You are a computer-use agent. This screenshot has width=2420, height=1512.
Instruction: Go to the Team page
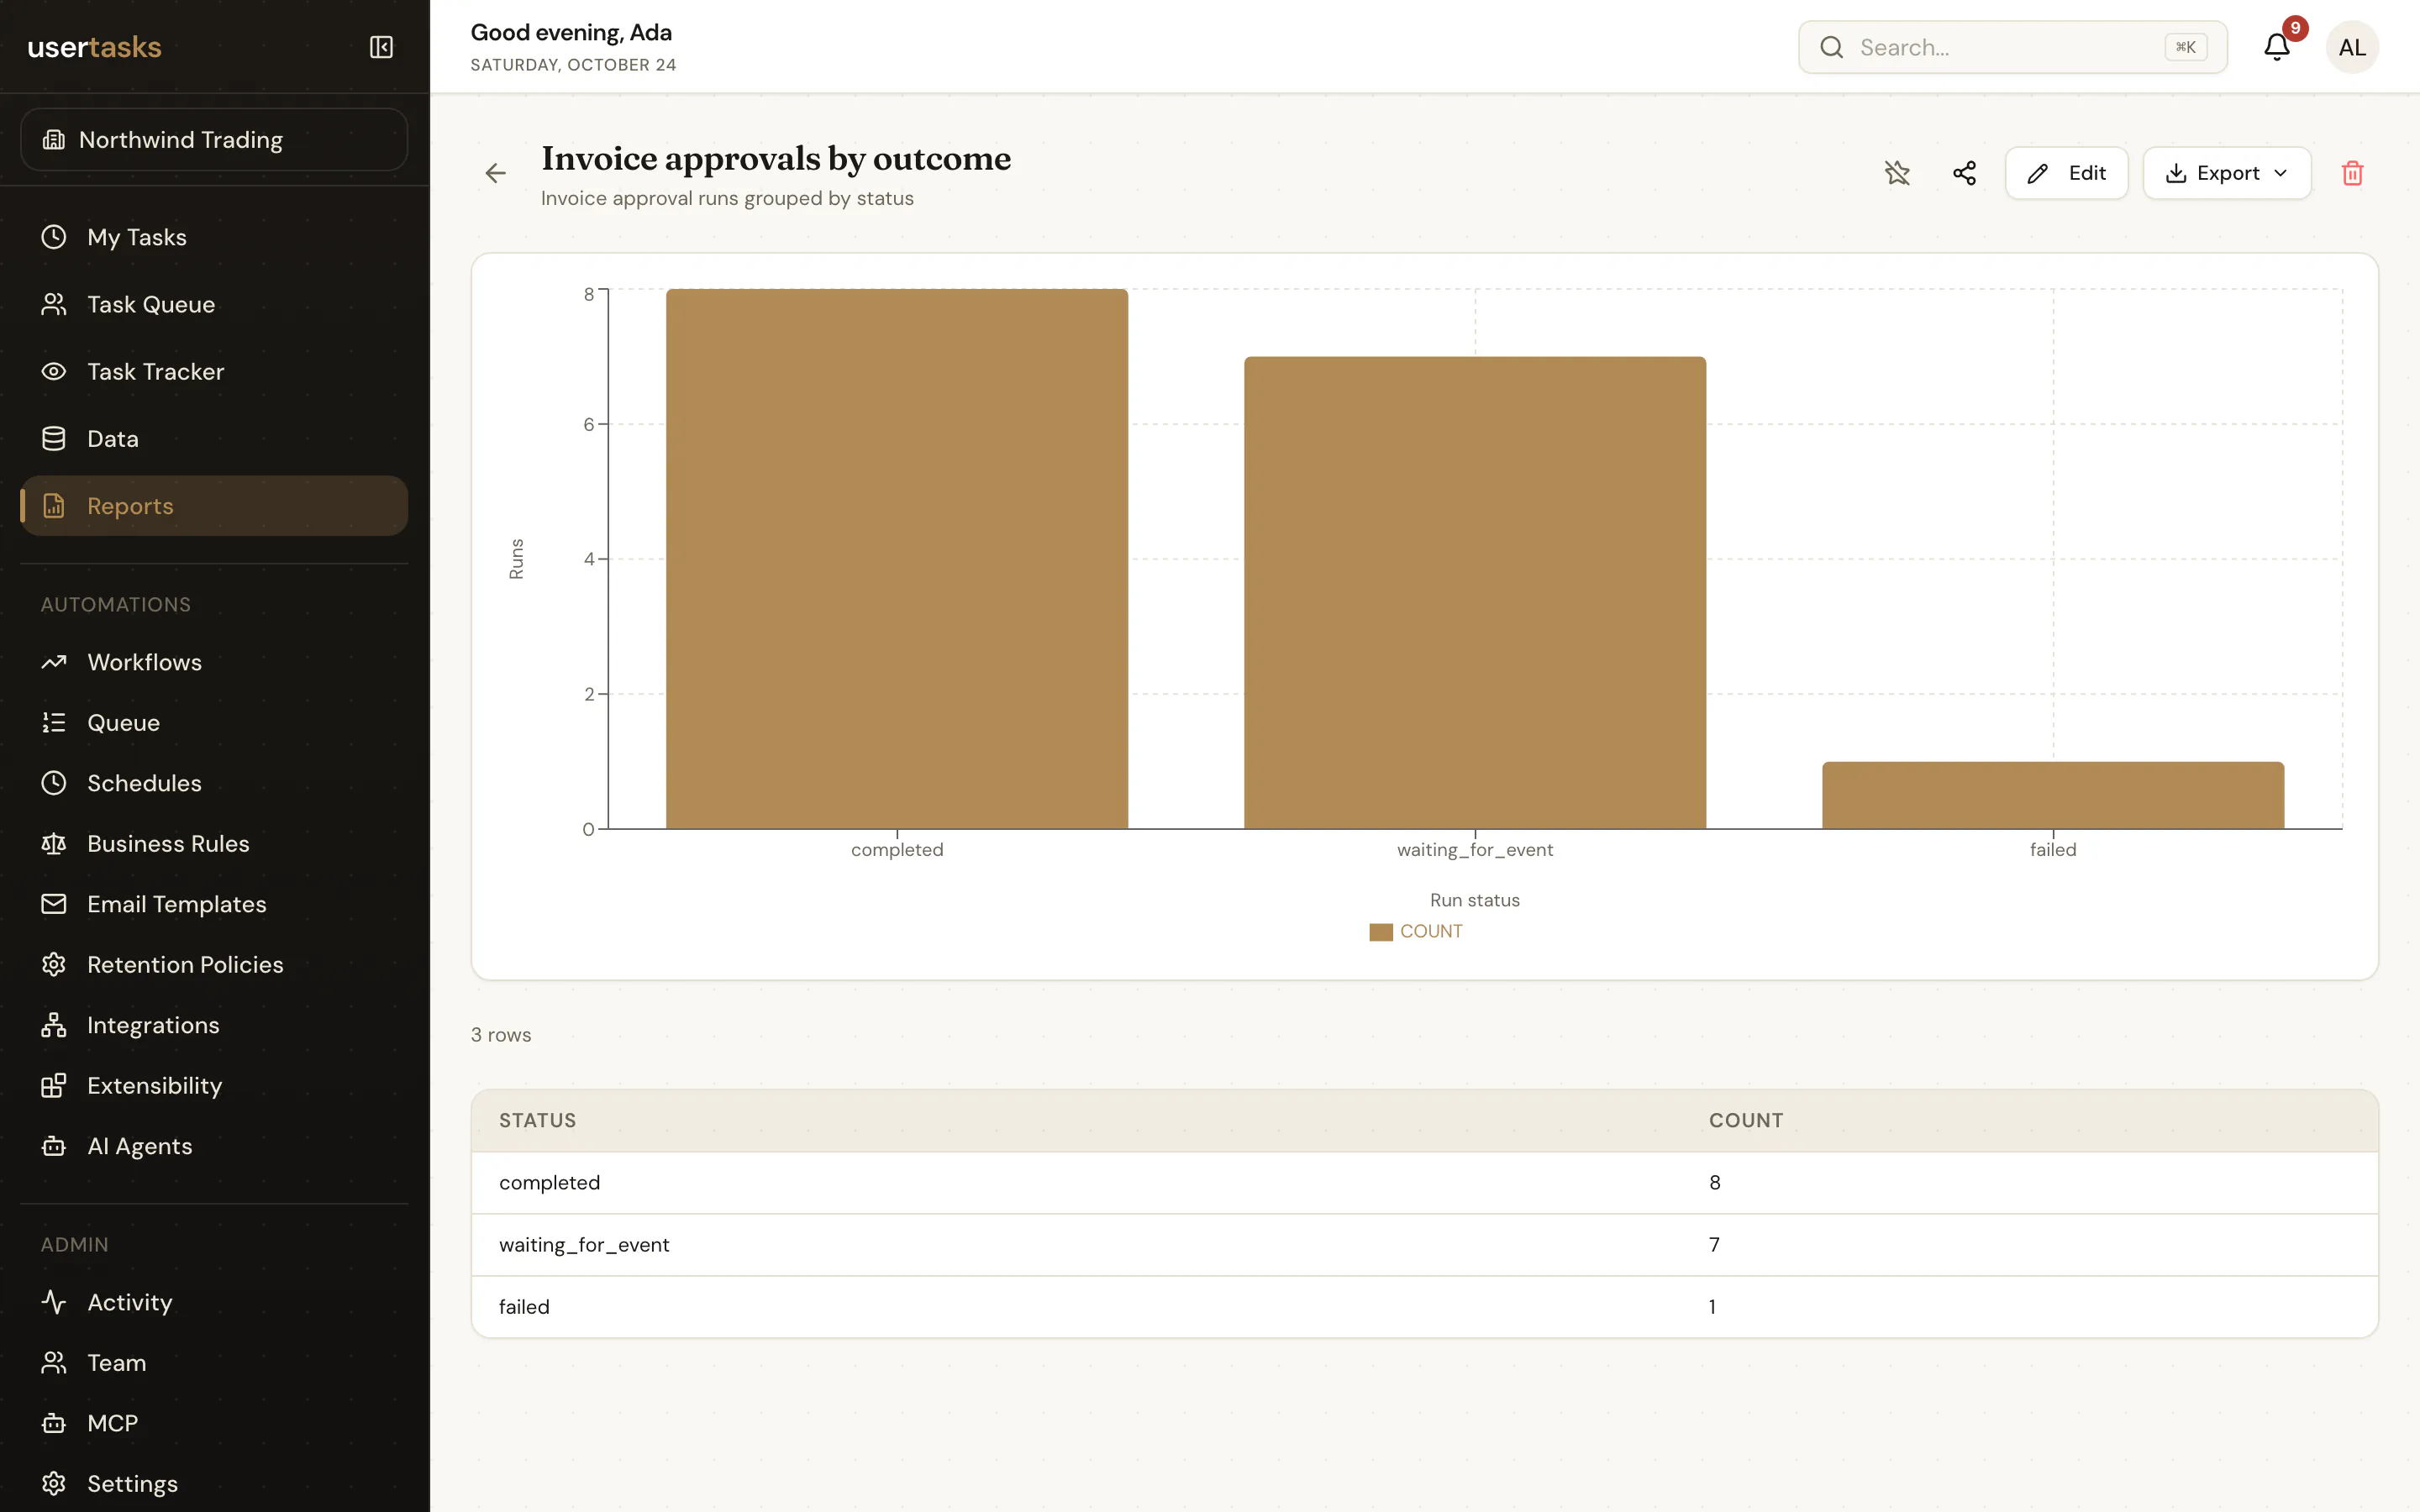tap(214, 1362)
